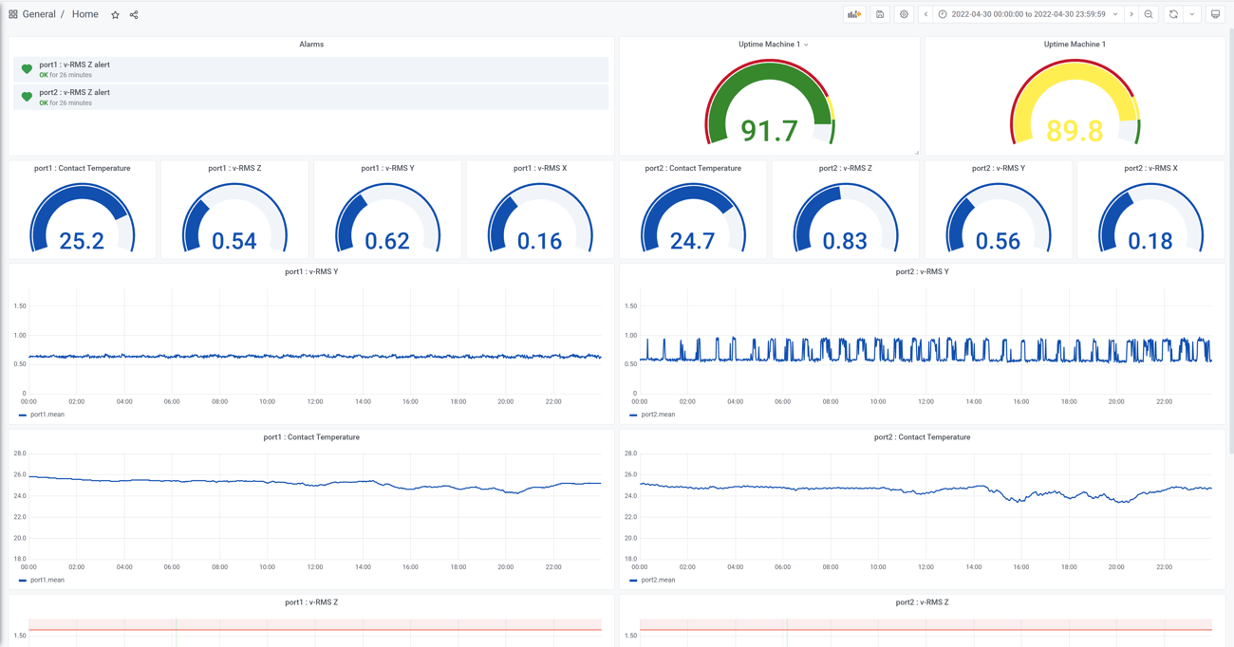Open the port1 : v-RMS Z graph panel title at the bottom
The image size is (1234, 647).
pos(311,602)
